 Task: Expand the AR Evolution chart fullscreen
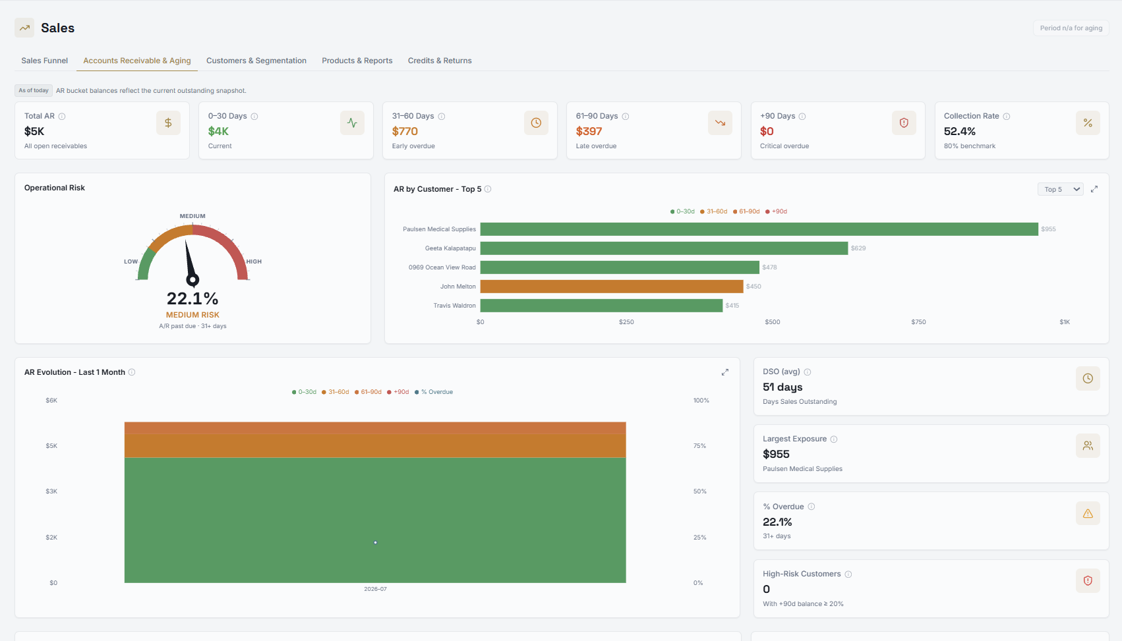(725, 372)
